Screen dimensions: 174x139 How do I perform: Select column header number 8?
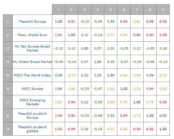pyautogui.click(x=150, y=10)
